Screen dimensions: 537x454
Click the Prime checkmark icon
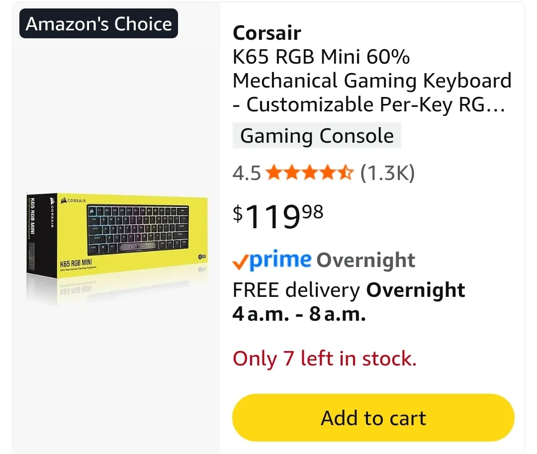(242, 260)
